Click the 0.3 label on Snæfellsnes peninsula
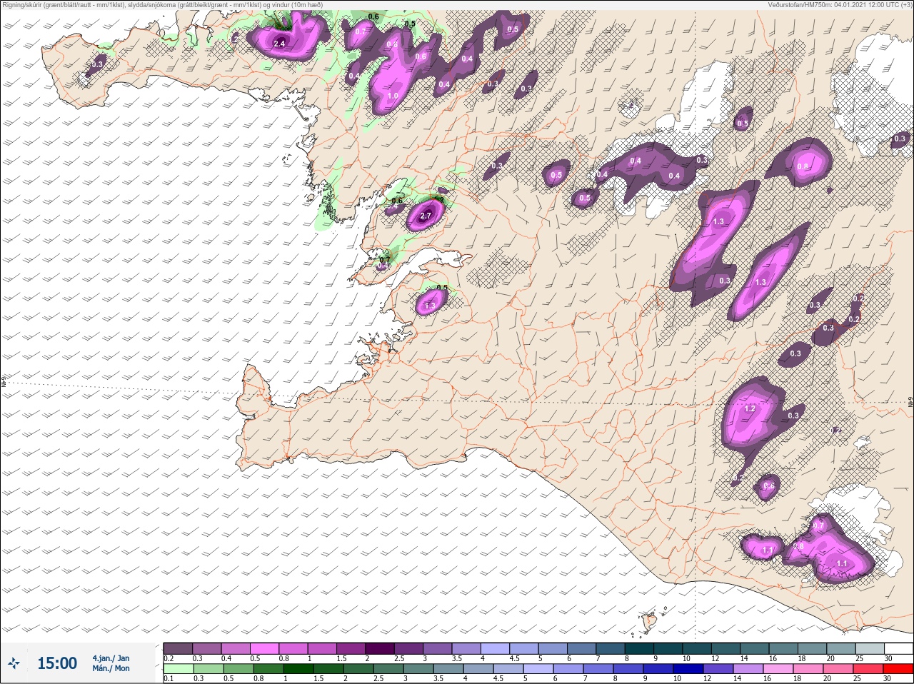 click(x=99, y=65)
